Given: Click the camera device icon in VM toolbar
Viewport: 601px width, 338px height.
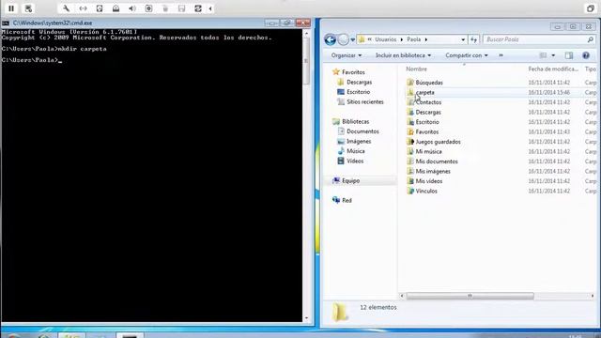Looking at the screenshot, I should point(148,8).
